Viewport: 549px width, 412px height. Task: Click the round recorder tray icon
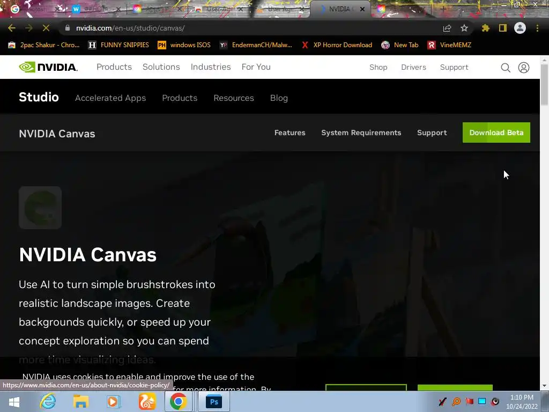tap(495, 401)
